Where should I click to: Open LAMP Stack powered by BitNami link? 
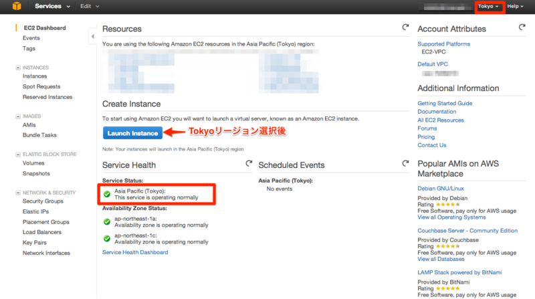tap(459, 272)
